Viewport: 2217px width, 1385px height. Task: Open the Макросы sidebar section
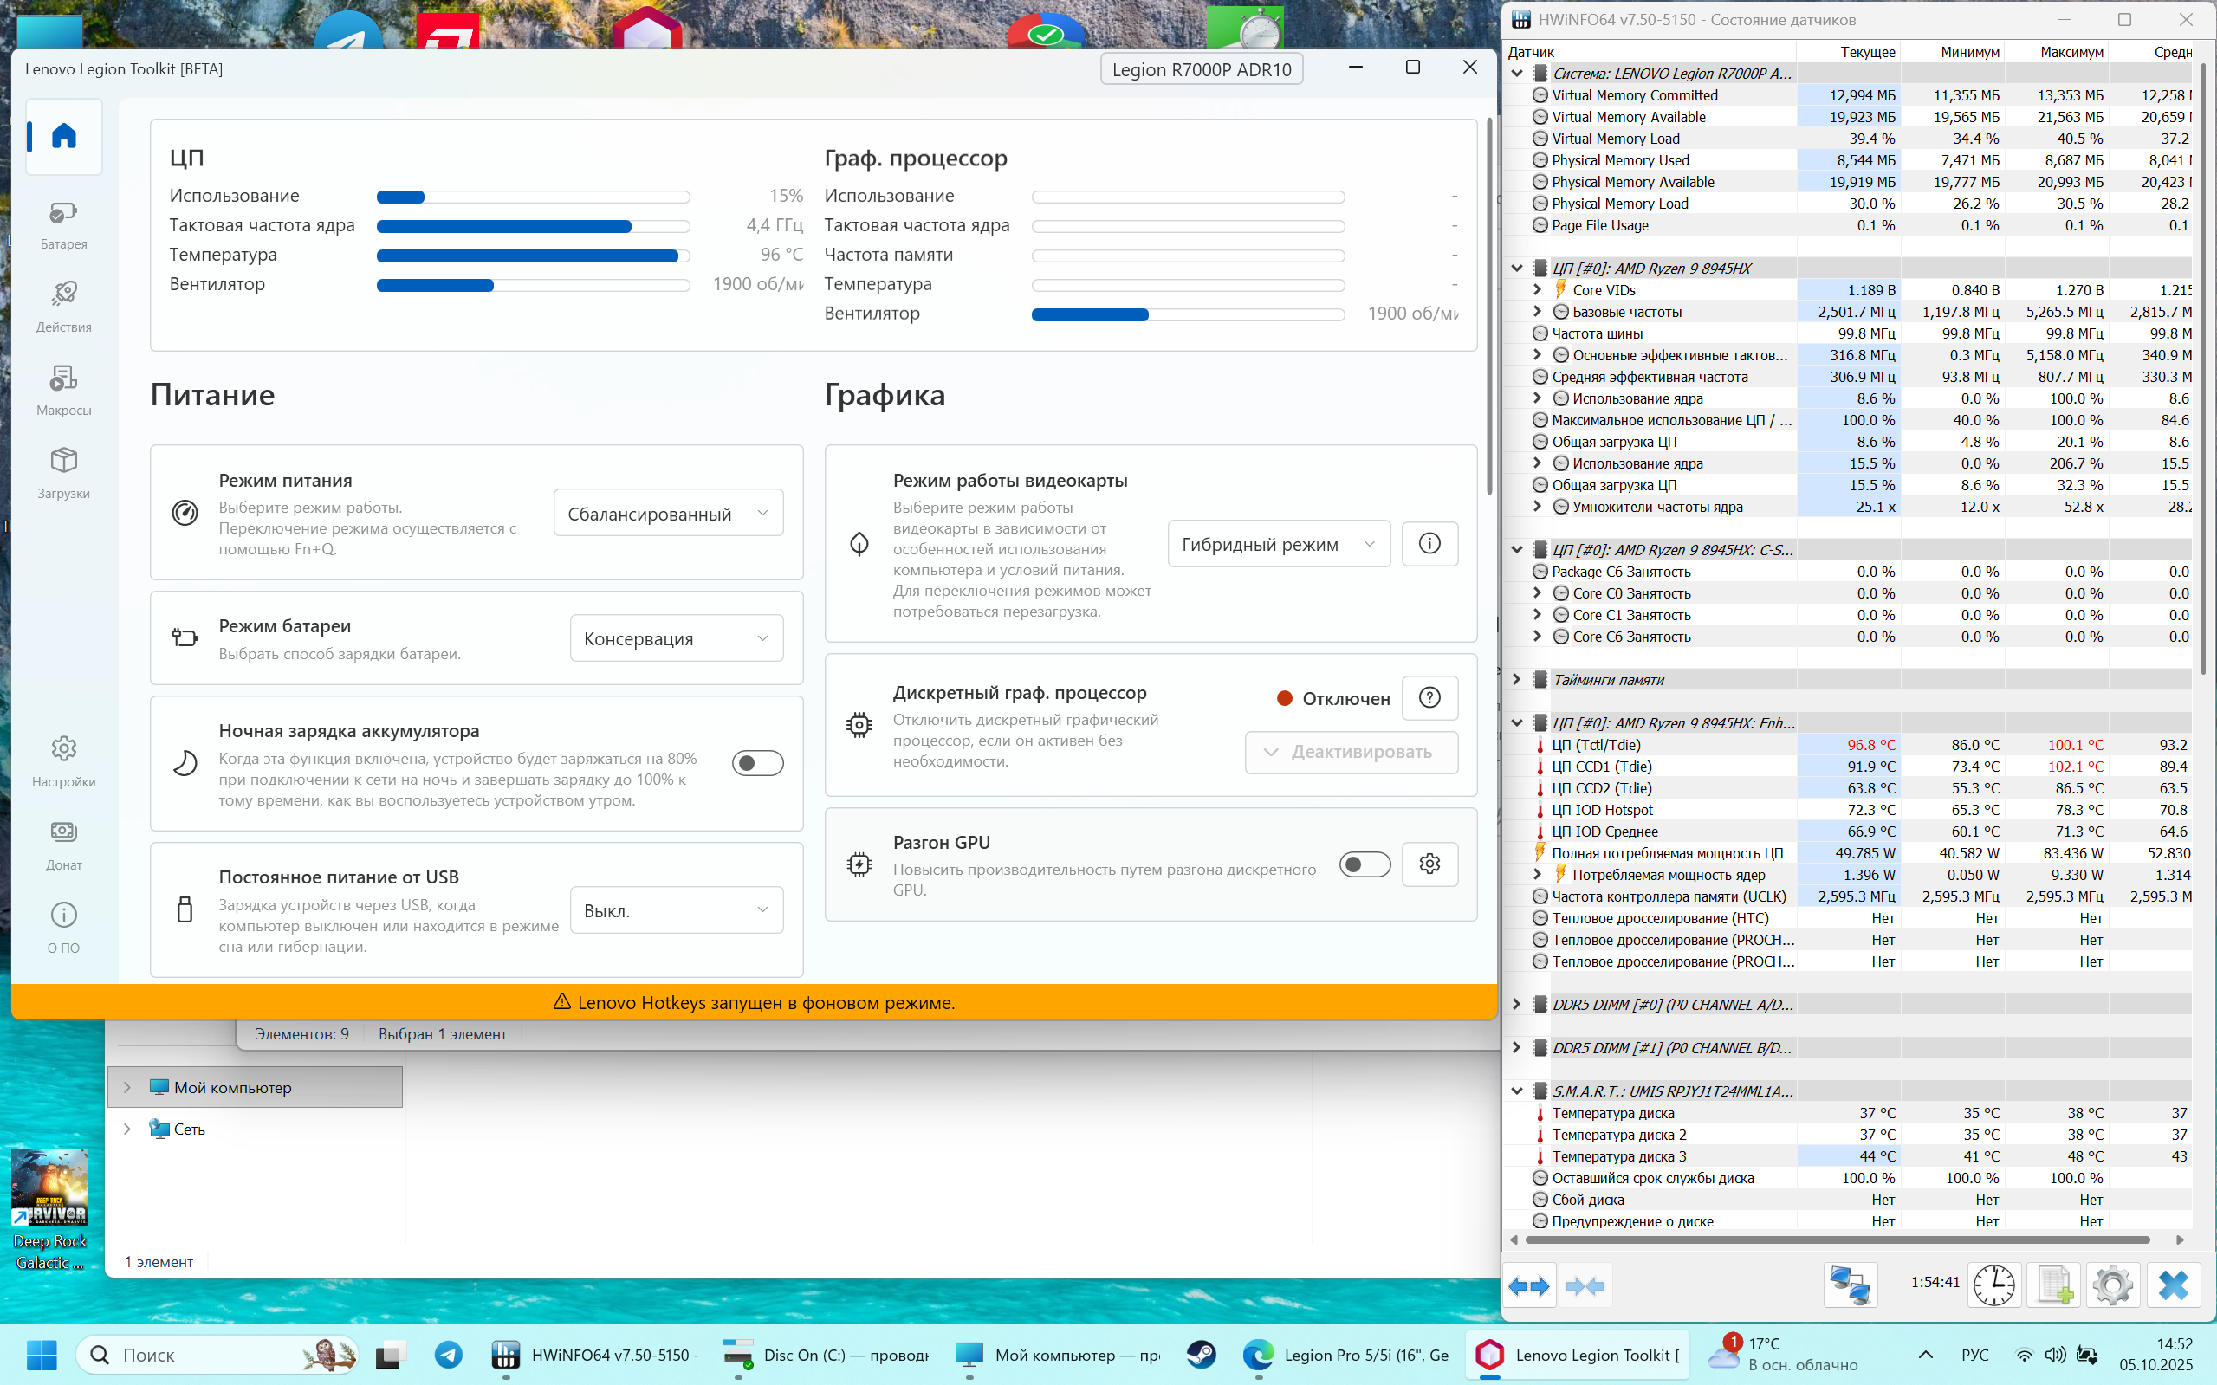coord(63,391)
